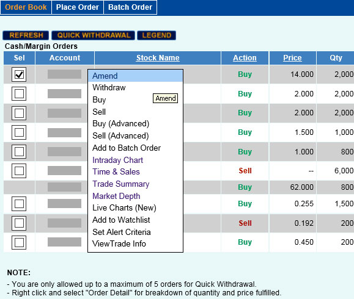Sort by the Action column header link
The image size is (354, 299).
(245, 58)
